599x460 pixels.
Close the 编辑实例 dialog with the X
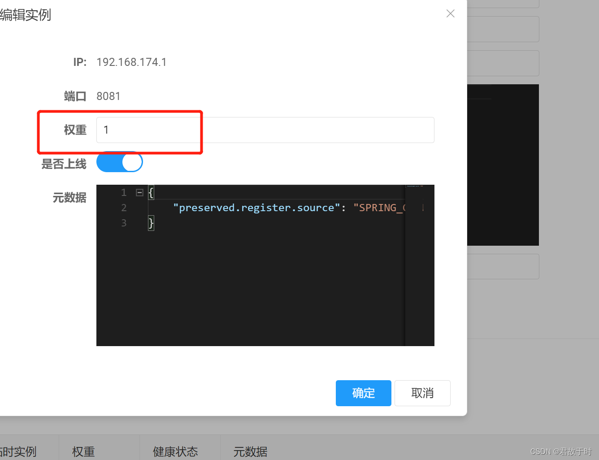pos(451,14)
